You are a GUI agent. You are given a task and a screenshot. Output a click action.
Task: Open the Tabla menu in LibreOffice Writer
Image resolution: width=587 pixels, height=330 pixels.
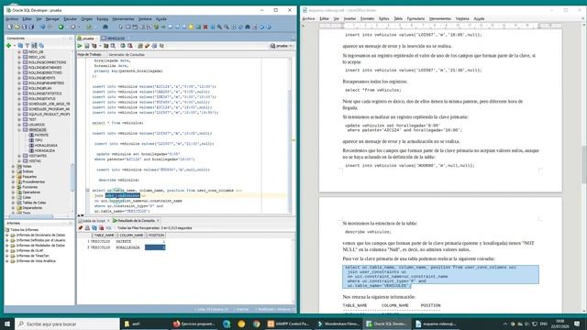tap(398, 18)
